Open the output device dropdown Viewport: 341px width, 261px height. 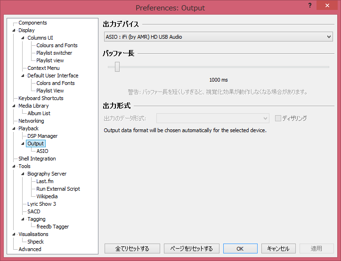click(218, 37)
